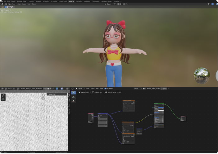Toggle viewport snapping magnet icon
The width and height of the screenshot is (218, 154).
118,4
